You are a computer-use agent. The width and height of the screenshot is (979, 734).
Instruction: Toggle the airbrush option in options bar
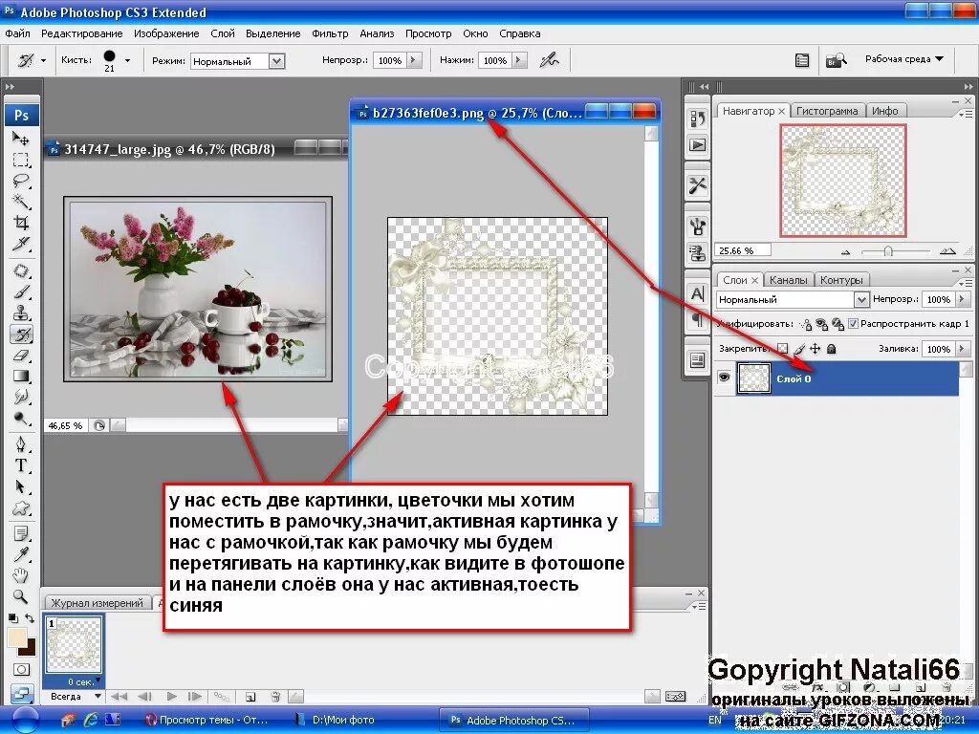549,60
